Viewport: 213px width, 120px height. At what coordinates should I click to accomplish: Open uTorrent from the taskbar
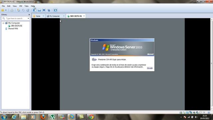coord(53,117)
